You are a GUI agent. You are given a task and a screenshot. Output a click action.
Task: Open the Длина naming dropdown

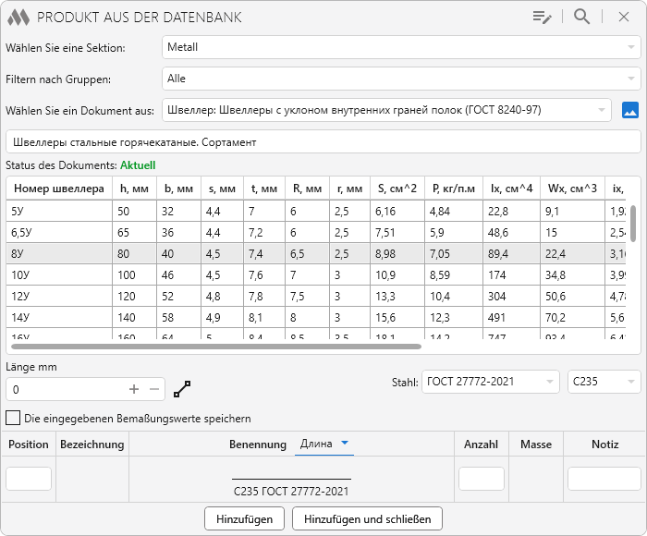coord(323,445)
